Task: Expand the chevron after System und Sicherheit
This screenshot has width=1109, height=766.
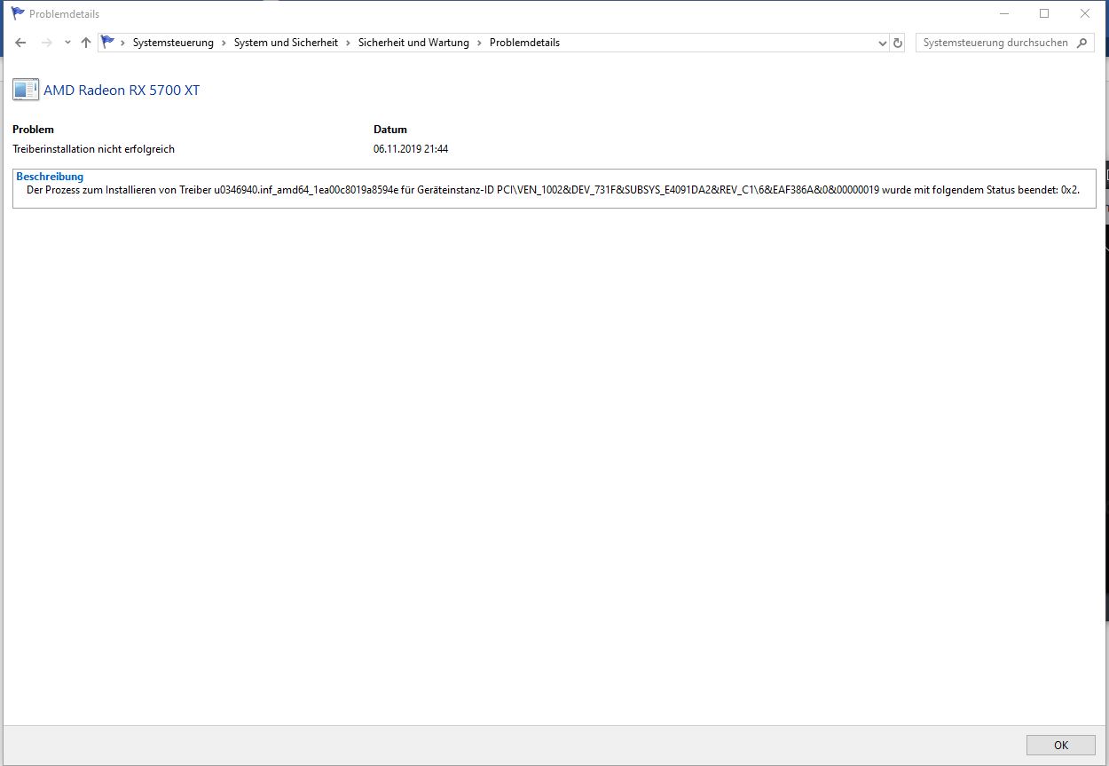Action: [349, 43]
